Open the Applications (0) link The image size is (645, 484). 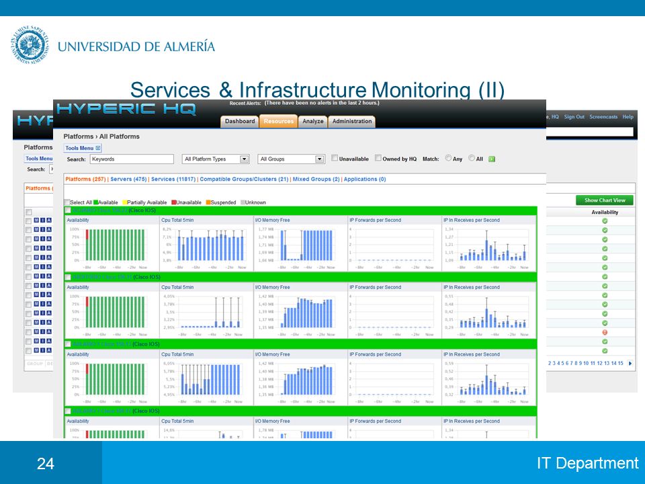(x=365, y=179)
